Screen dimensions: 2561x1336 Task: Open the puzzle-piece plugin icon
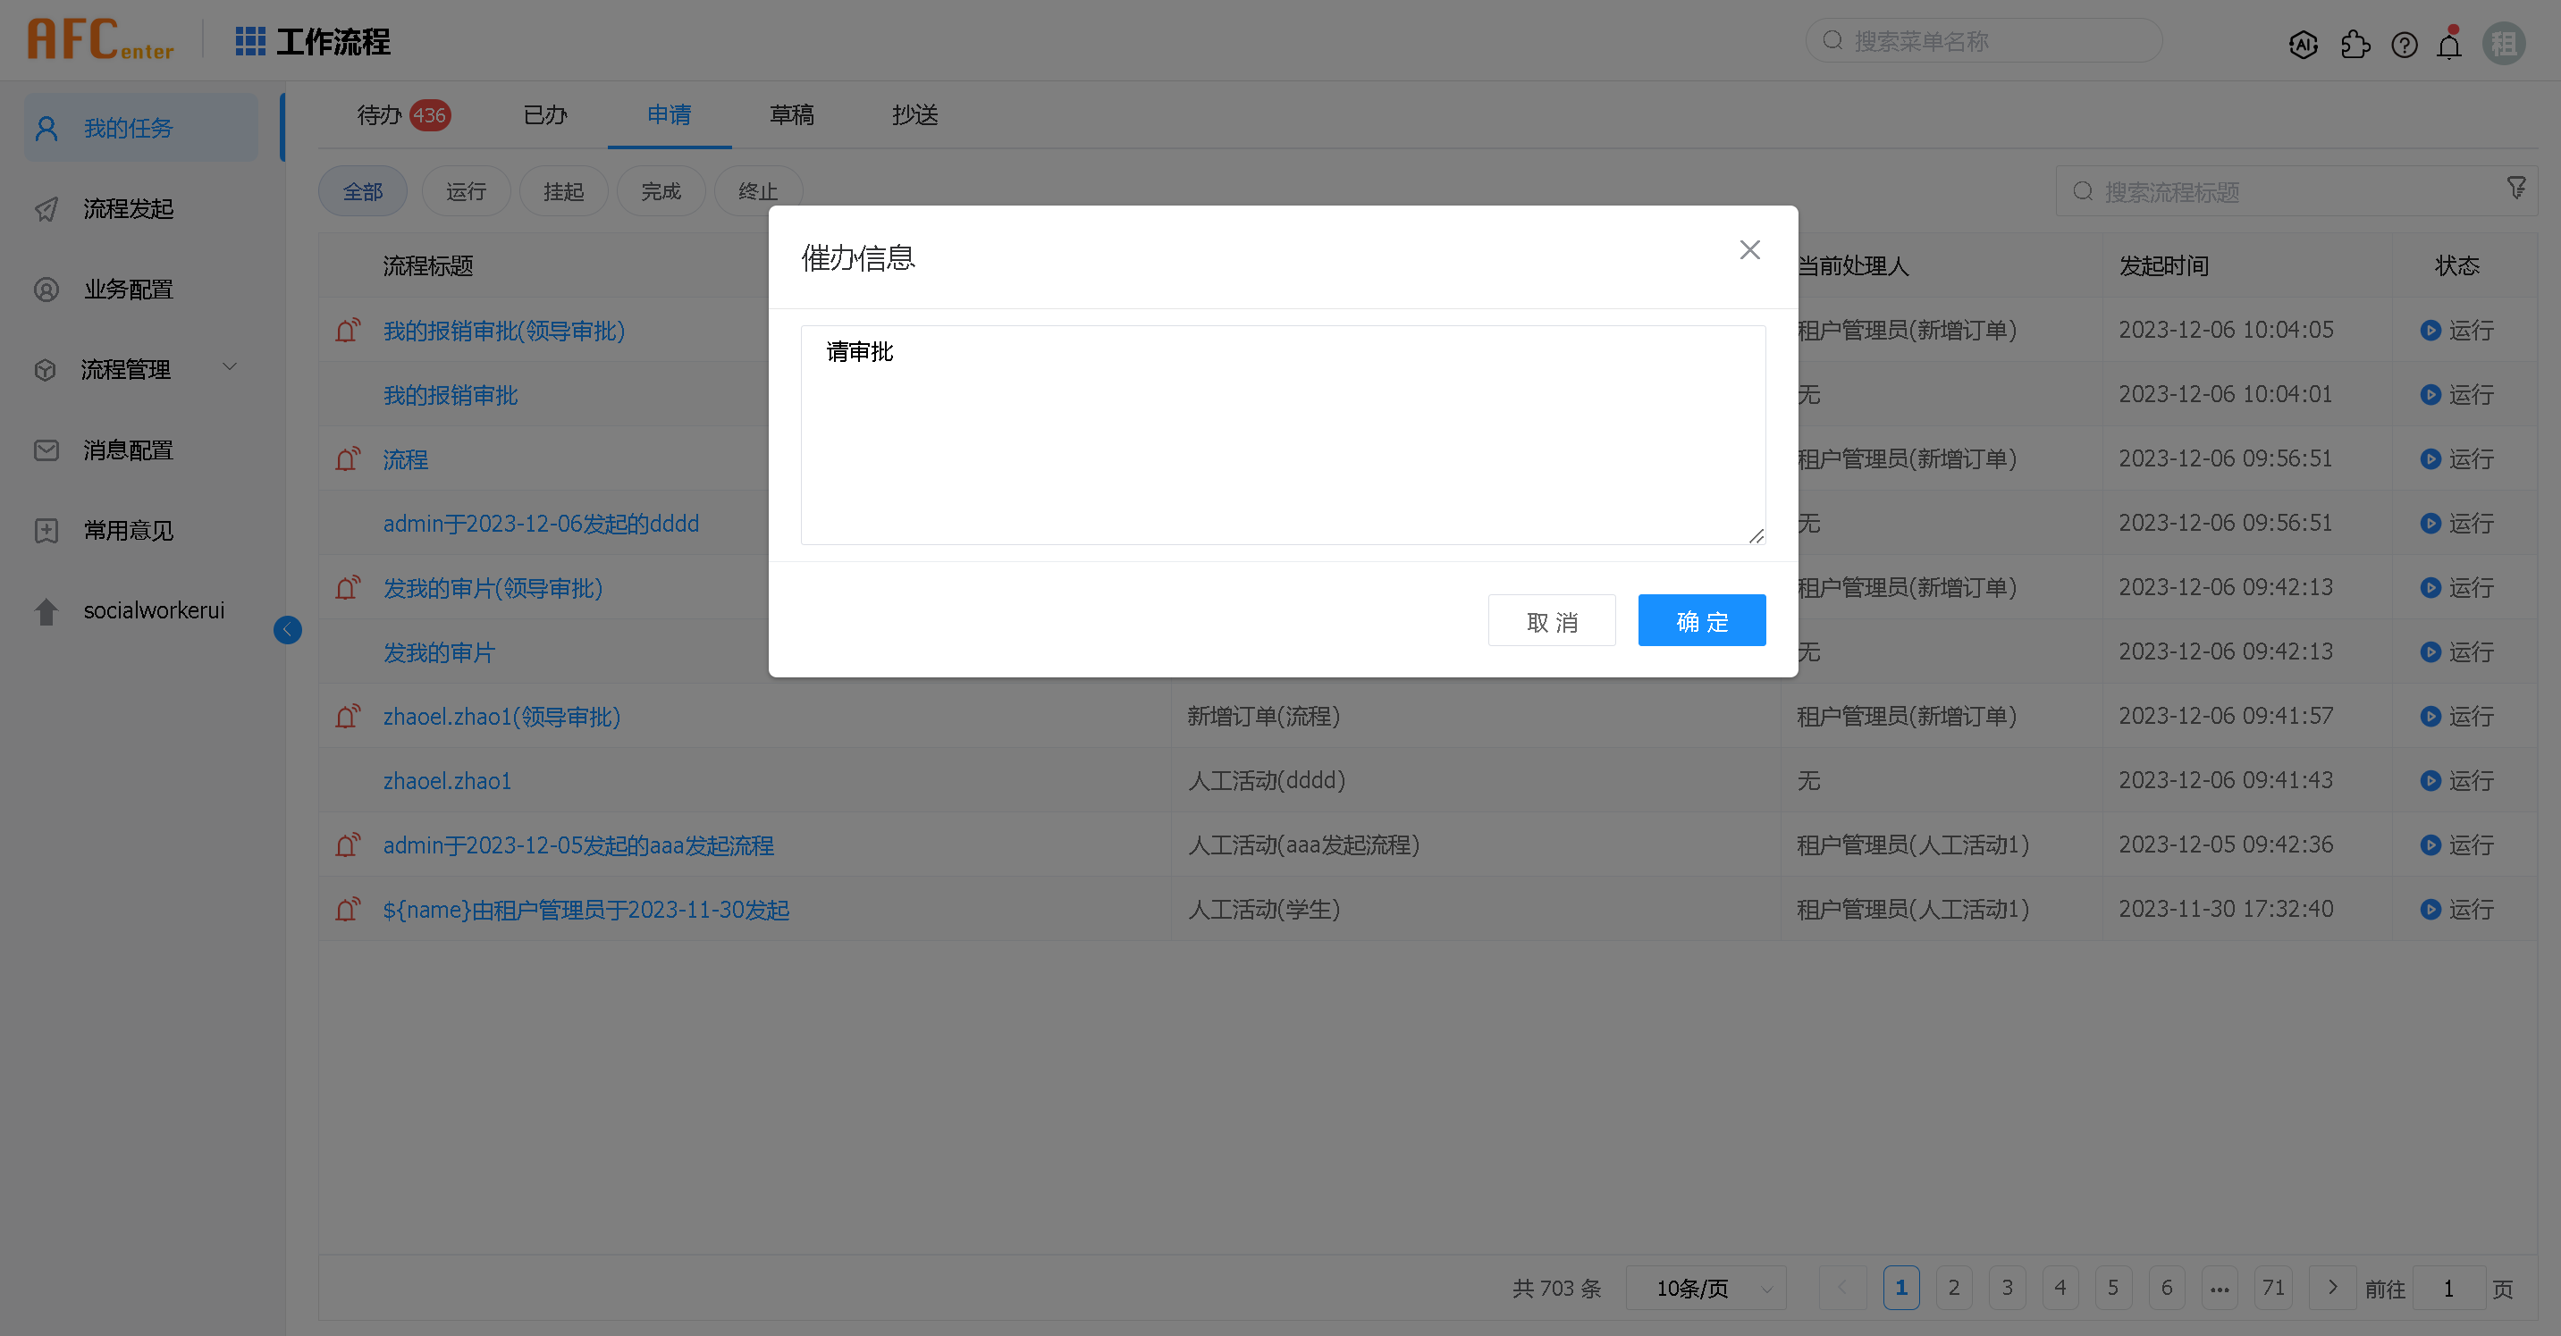click(x=2355, y=45)
